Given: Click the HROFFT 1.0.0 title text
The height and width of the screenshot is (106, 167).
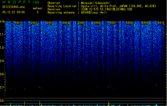Looking at the screenshot, I should [x=21, y=2].
